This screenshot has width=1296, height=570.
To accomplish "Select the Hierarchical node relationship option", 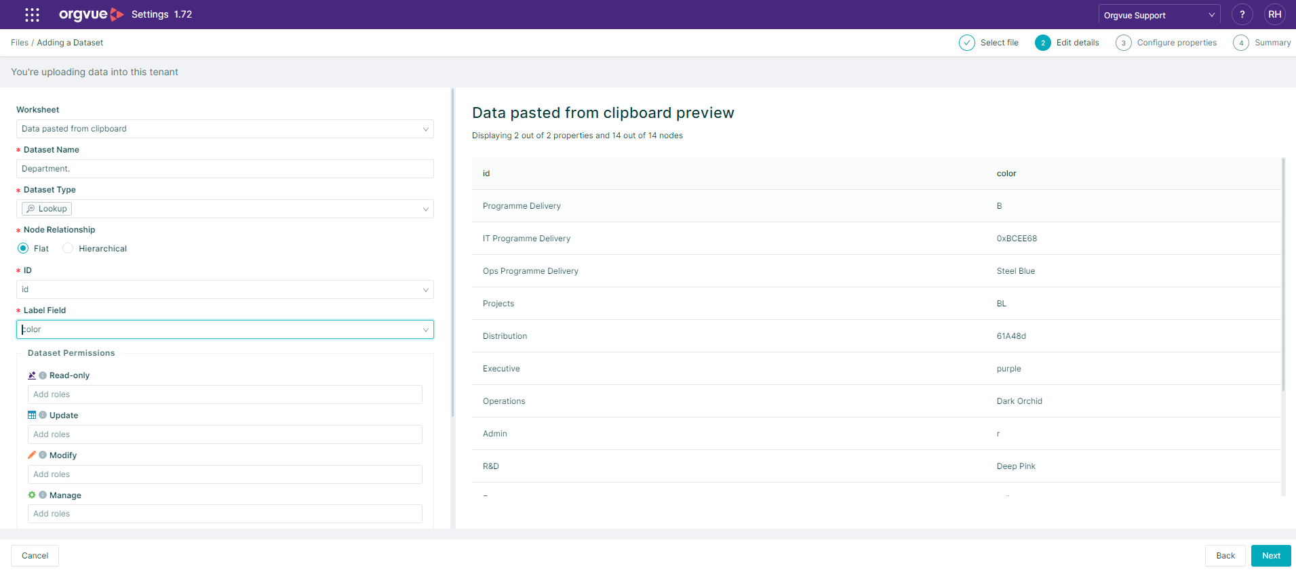I will (68, 249).
